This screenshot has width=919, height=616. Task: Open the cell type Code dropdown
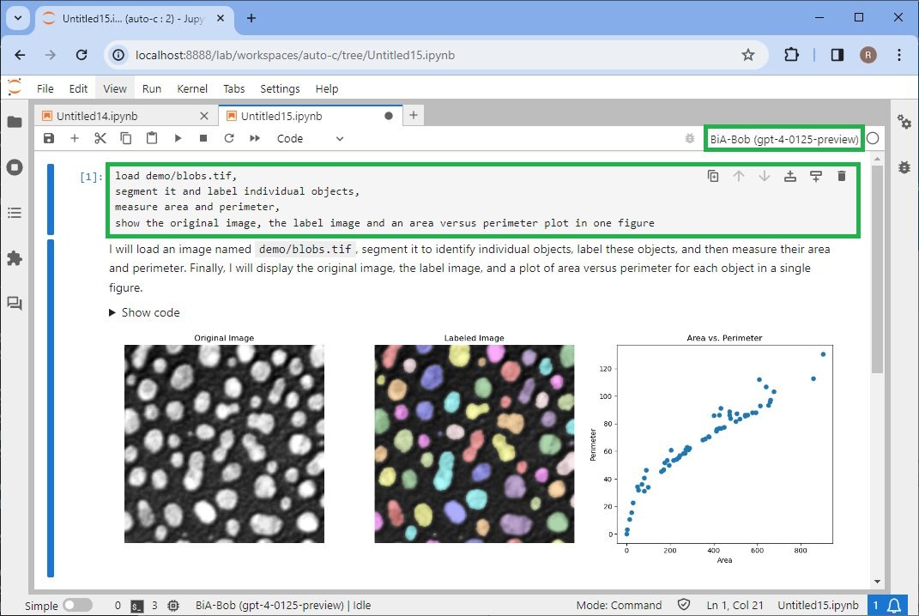pyautogui.click(x=309, y=138)
